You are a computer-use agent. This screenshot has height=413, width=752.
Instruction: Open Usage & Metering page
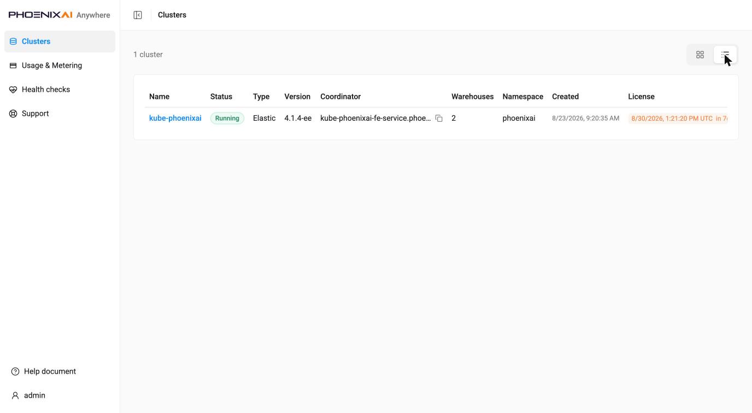pyautogui.click(x=60, y=66)
